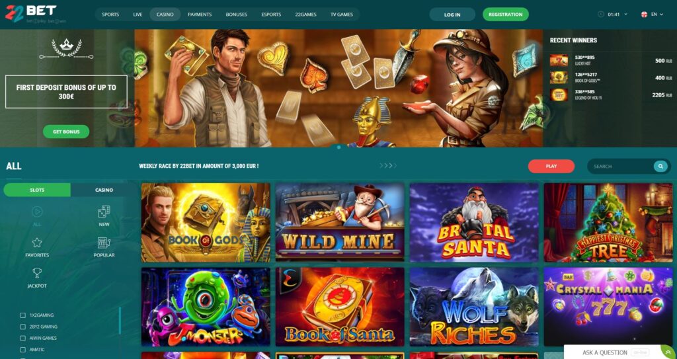
Task: Open the Favorites star icon
Action: pyautogui.click(x=37, y=243)
